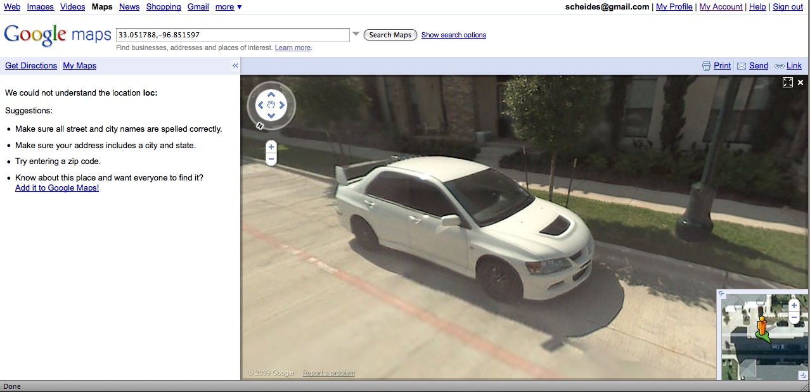Screen dimensions: 810x392
Task: Tilt Street View up with arrow
Action: (x=271, y=94)
